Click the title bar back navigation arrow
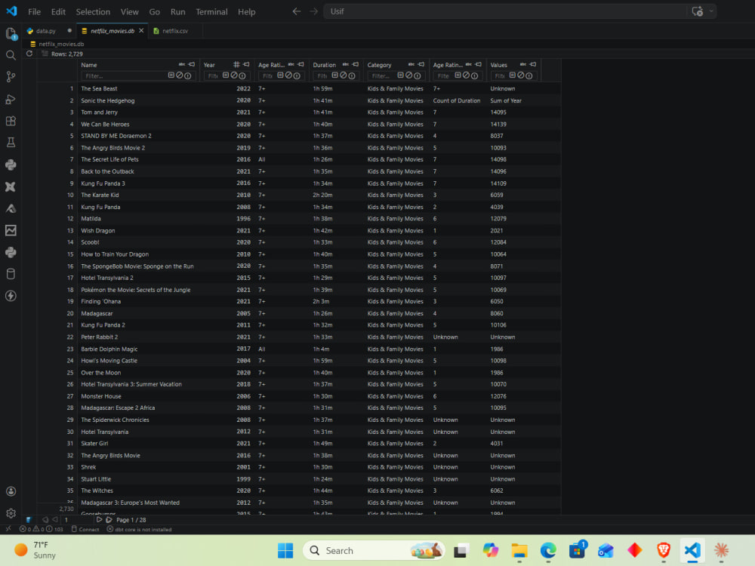This screenshot has width=755, height=566. pos(297,11)
